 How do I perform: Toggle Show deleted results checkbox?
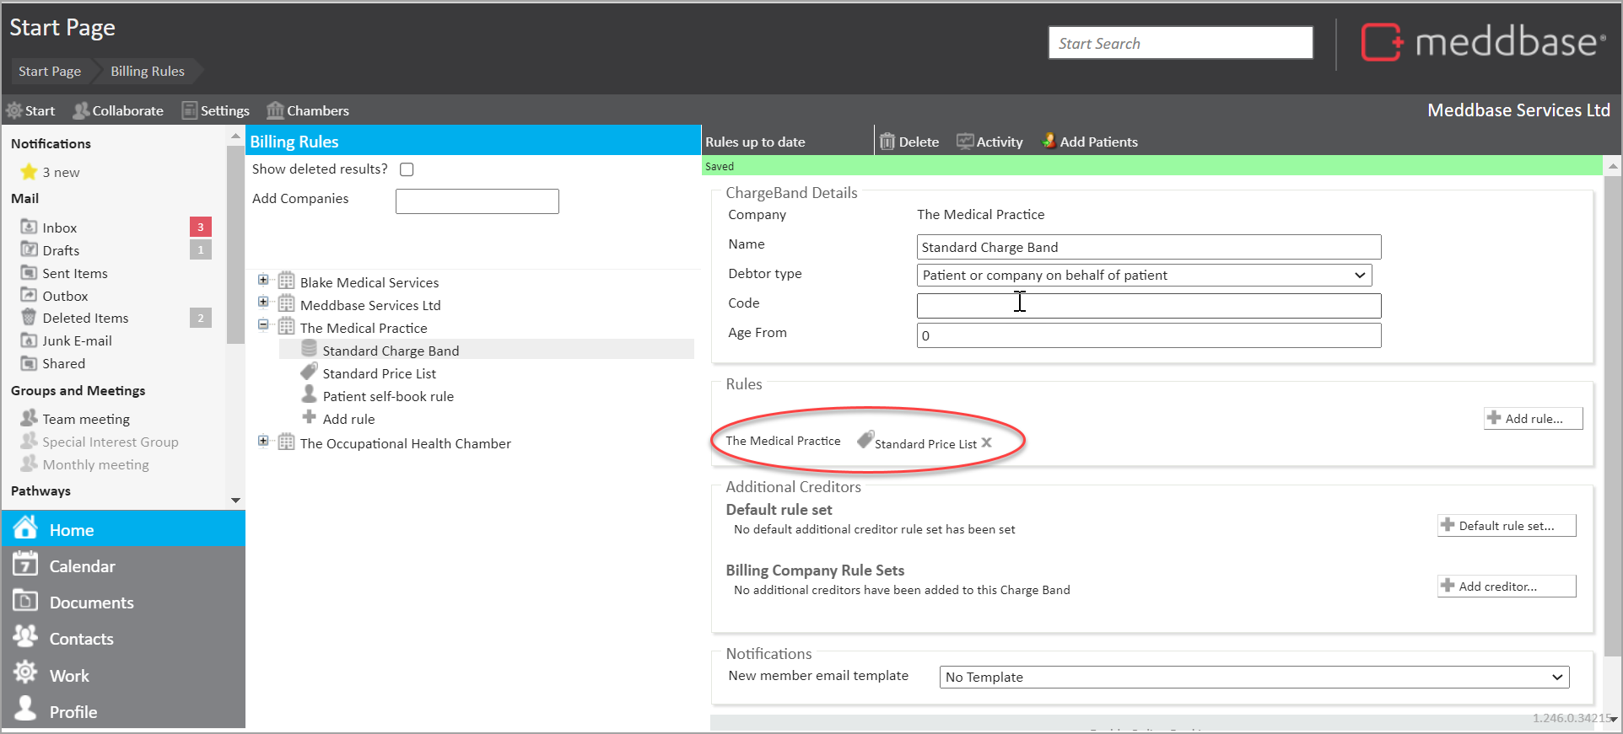[x=407, y=169]
